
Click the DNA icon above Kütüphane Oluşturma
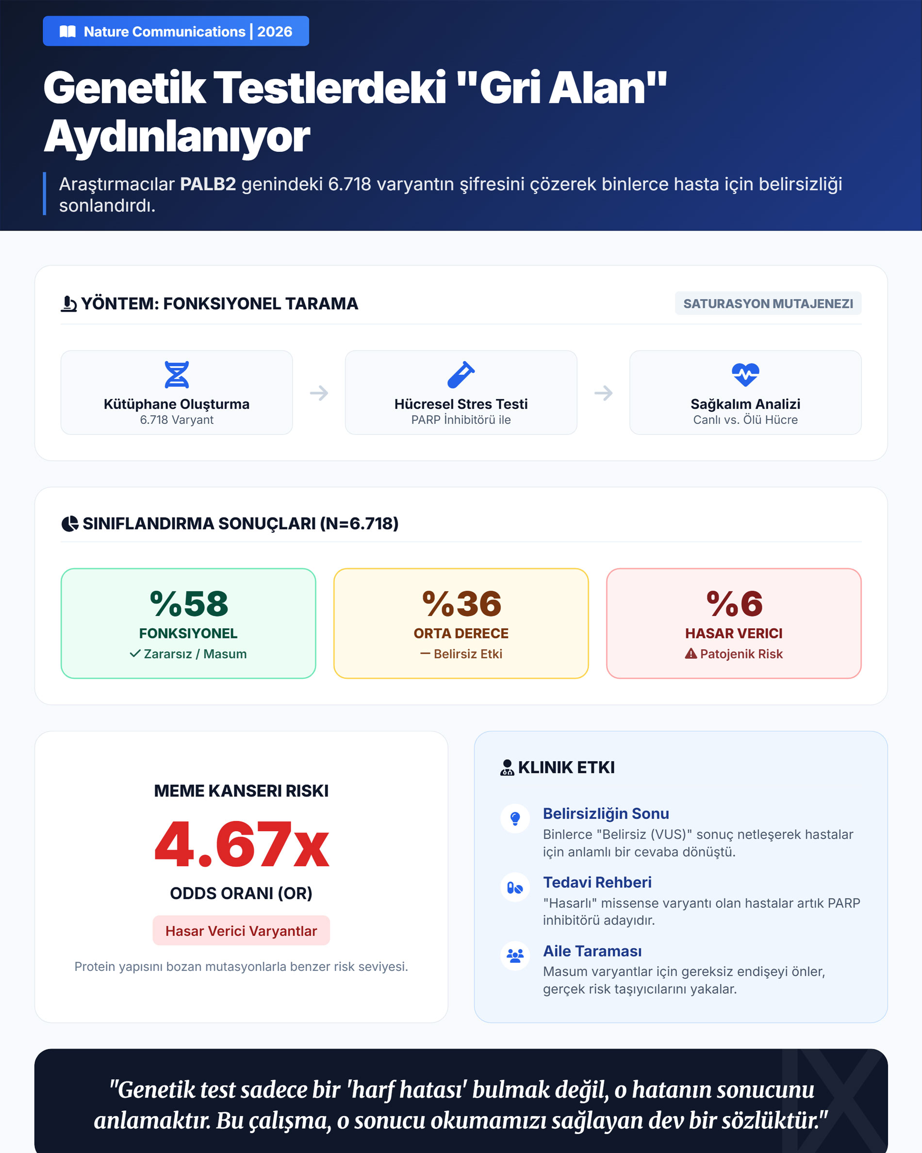tap(177, 374)
